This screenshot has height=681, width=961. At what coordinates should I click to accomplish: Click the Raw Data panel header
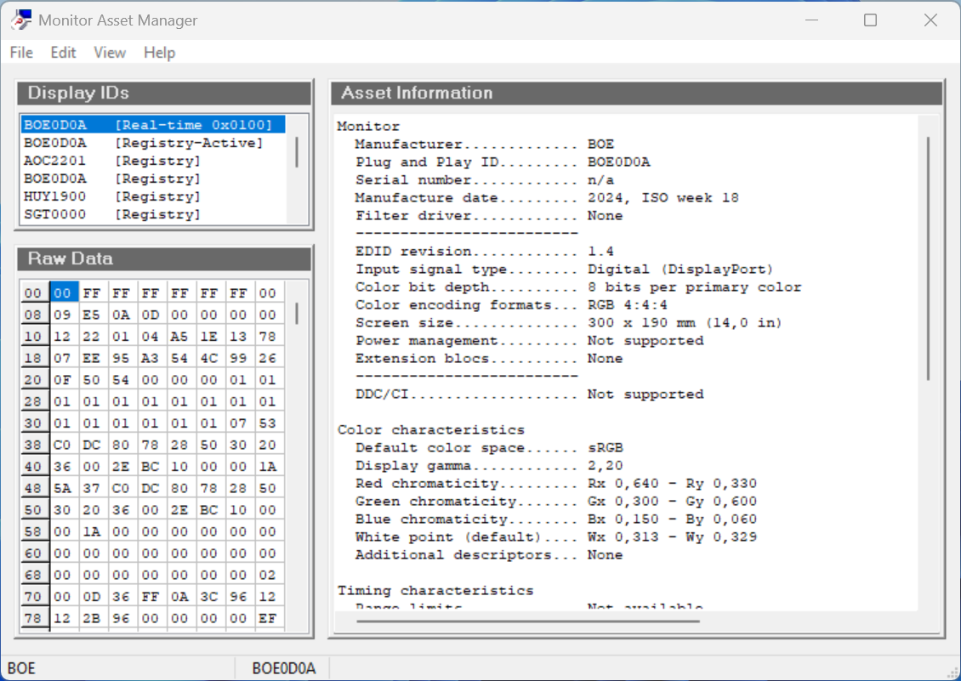pyautogui.click(x=164, y=258)
